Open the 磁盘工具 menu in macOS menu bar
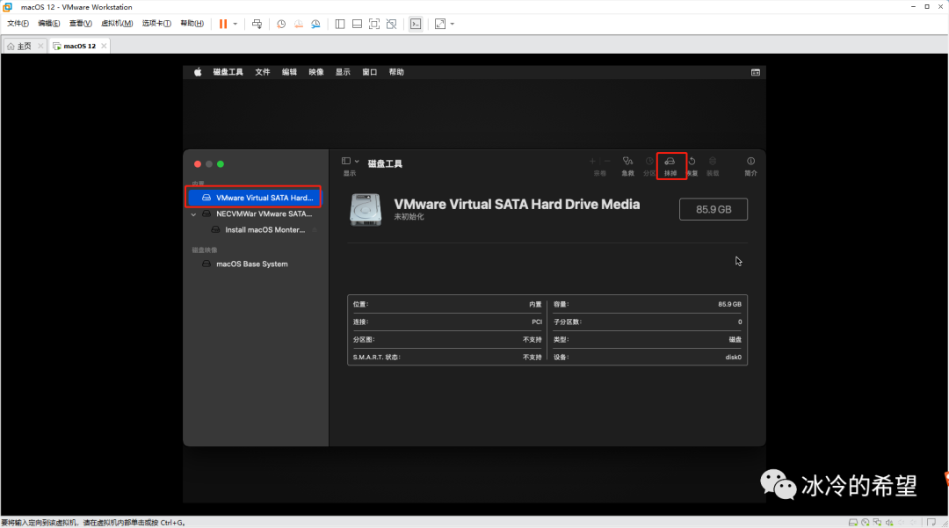The height and width of the screenshot is (528, 949). point(228,72)
